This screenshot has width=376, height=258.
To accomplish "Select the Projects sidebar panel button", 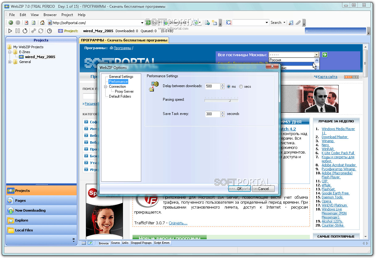I will [41, 191].
